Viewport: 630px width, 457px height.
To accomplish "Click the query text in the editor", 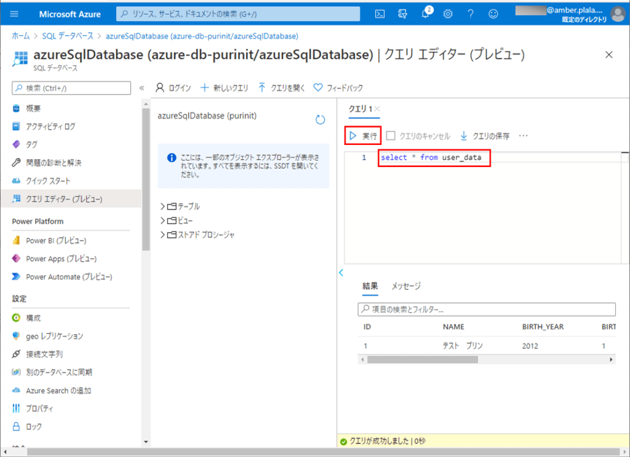I will [431, 157].
